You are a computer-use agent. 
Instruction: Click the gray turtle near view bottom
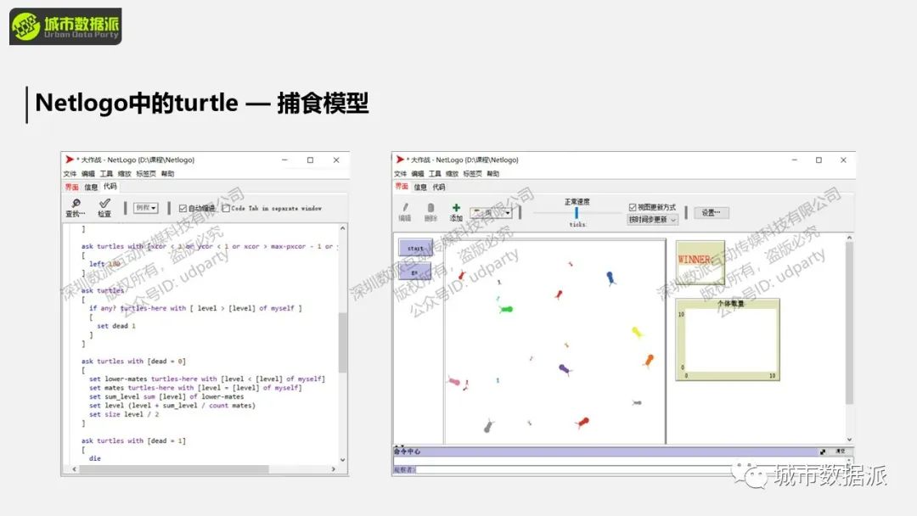pyautogui.click(x=488, y=426)
